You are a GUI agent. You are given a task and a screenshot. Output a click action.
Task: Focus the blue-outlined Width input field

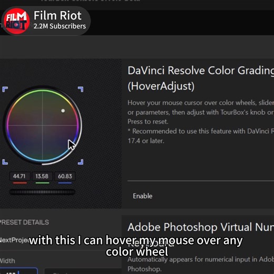pyautogui.click(x=19, y=271)
